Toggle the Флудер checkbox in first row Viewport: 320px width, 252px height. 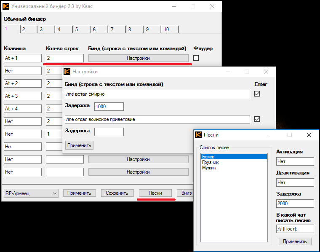pyautogui.click(x=196, y=58)
